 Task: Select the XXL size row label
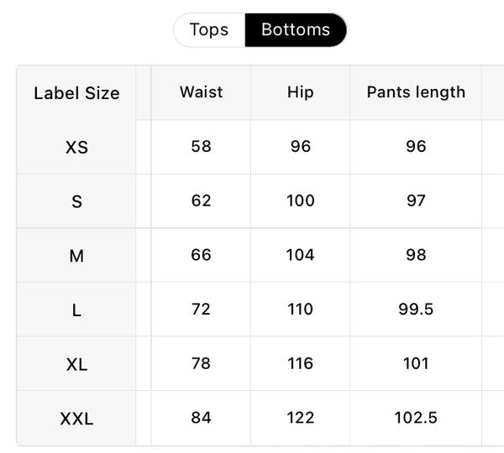click(x=76, y=419)
